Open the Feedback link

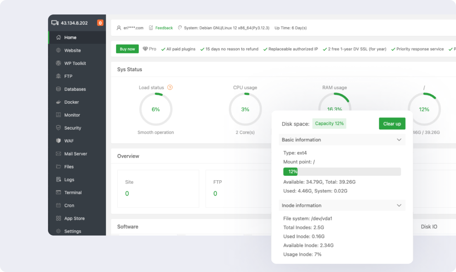164,28
